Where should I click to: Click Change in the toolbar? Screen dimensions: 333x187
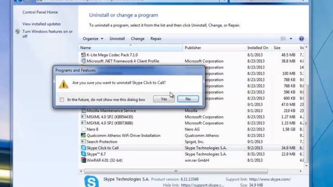pyautogui.click(x=137, y=39)
